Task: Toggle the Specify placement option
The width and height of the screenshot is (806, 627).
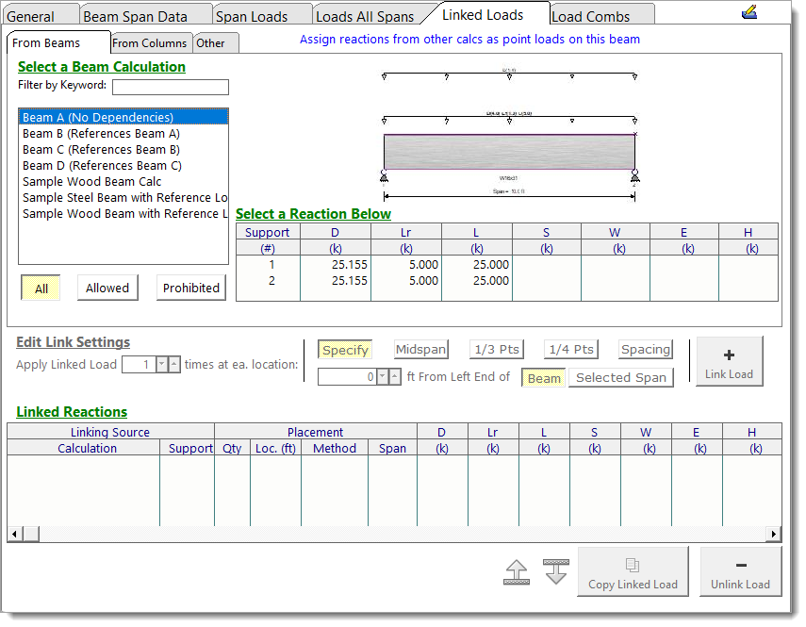Action: pyautogui.click(x=345, y=350)
